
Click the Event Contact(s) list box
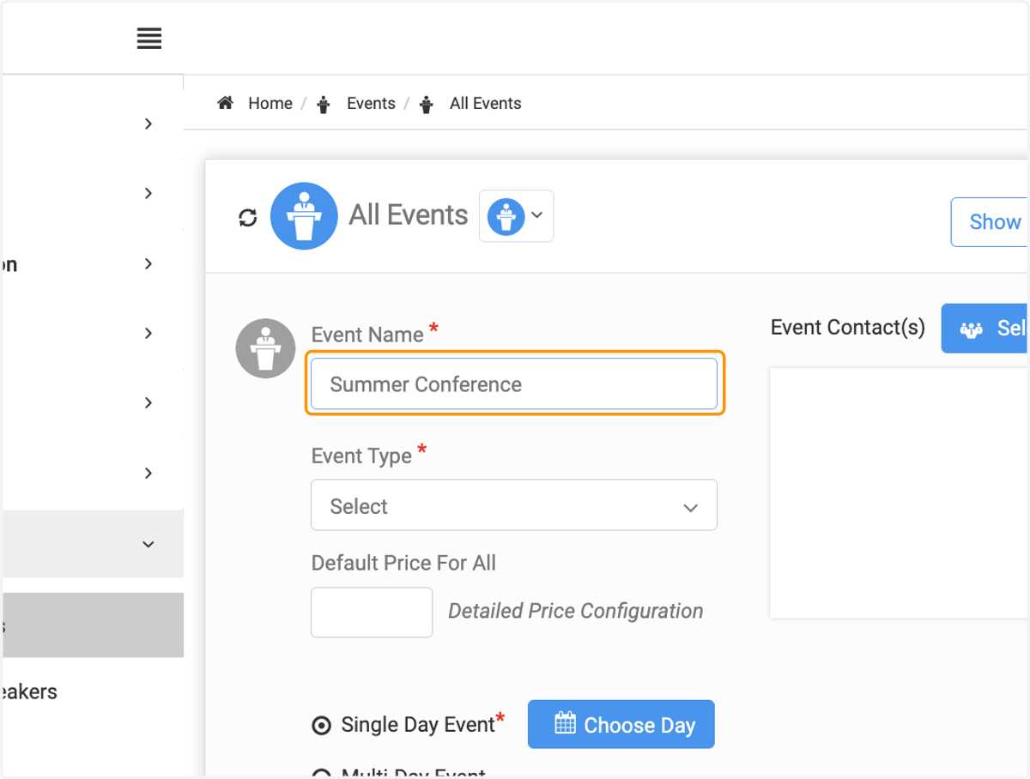(x=900, y=493)
